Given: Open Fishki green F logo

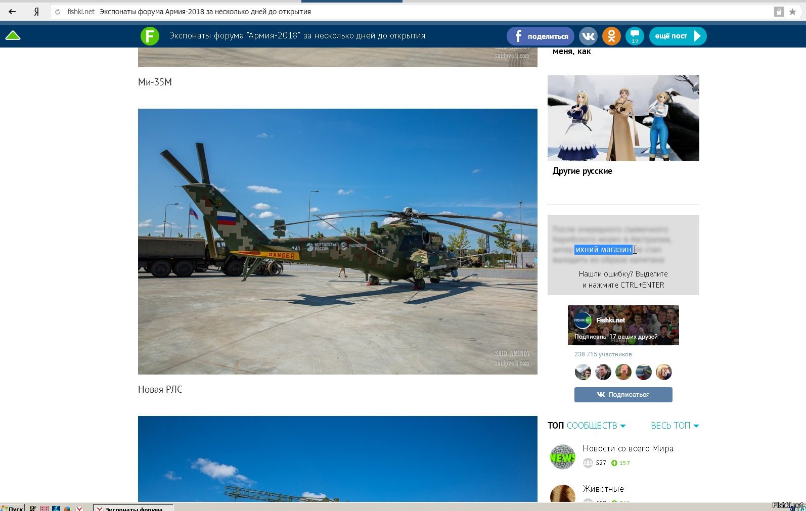Looking at the screenshot, I should pos(150,36).
